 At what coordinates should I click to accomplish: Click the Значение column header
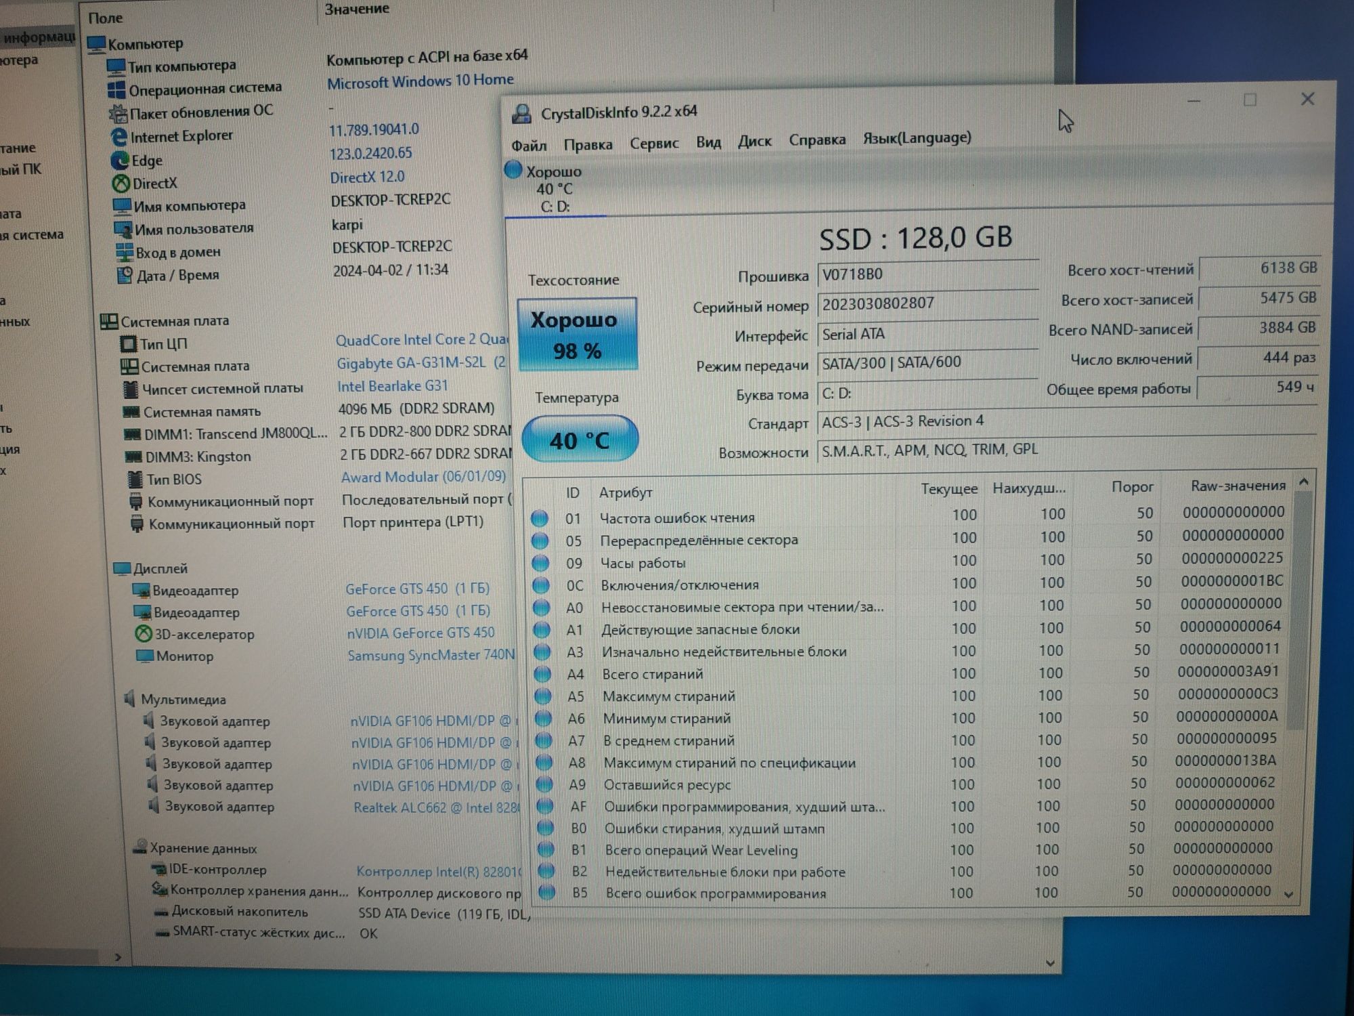pyautogui.click(x=357, y=9)
